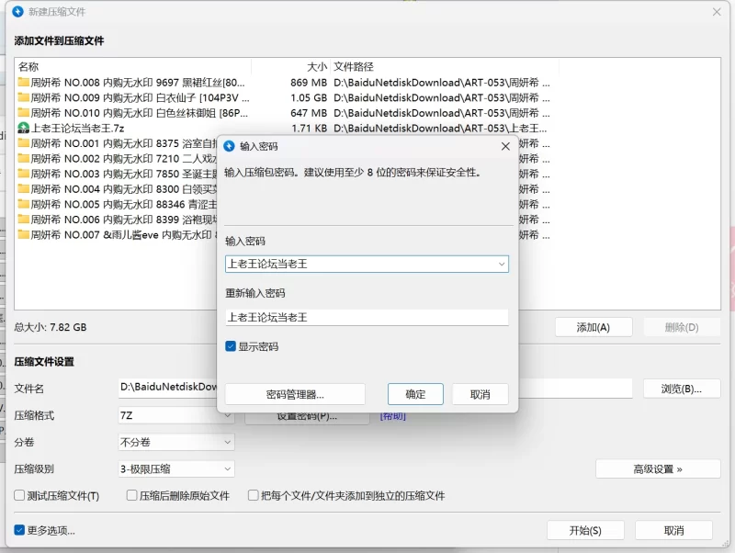The image size is (735, 553).
Task: Close the 输入密码 password dialog
Action: [x=505, y=145]
